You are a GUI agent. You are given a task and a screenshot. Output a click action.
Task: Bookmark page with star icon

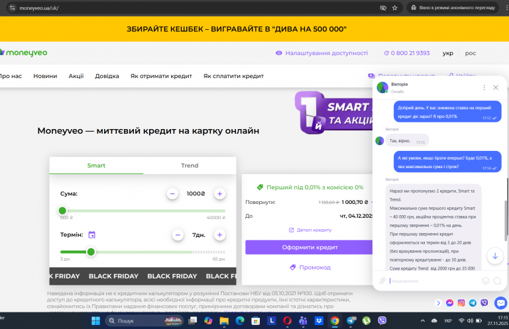coord(395,8)
